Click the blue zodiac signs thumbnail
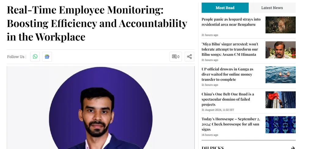 (x=280, y=125)
